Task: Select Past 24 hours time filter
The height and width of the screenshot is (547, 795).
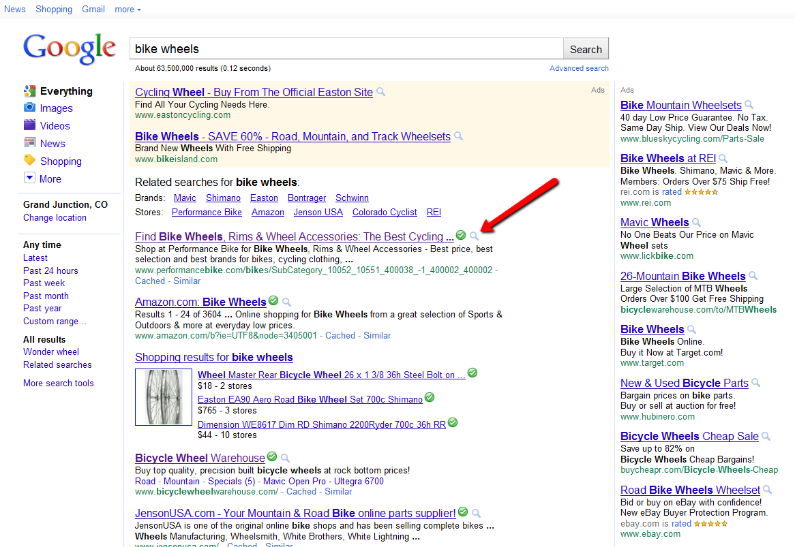Action: tap(50, 270)
